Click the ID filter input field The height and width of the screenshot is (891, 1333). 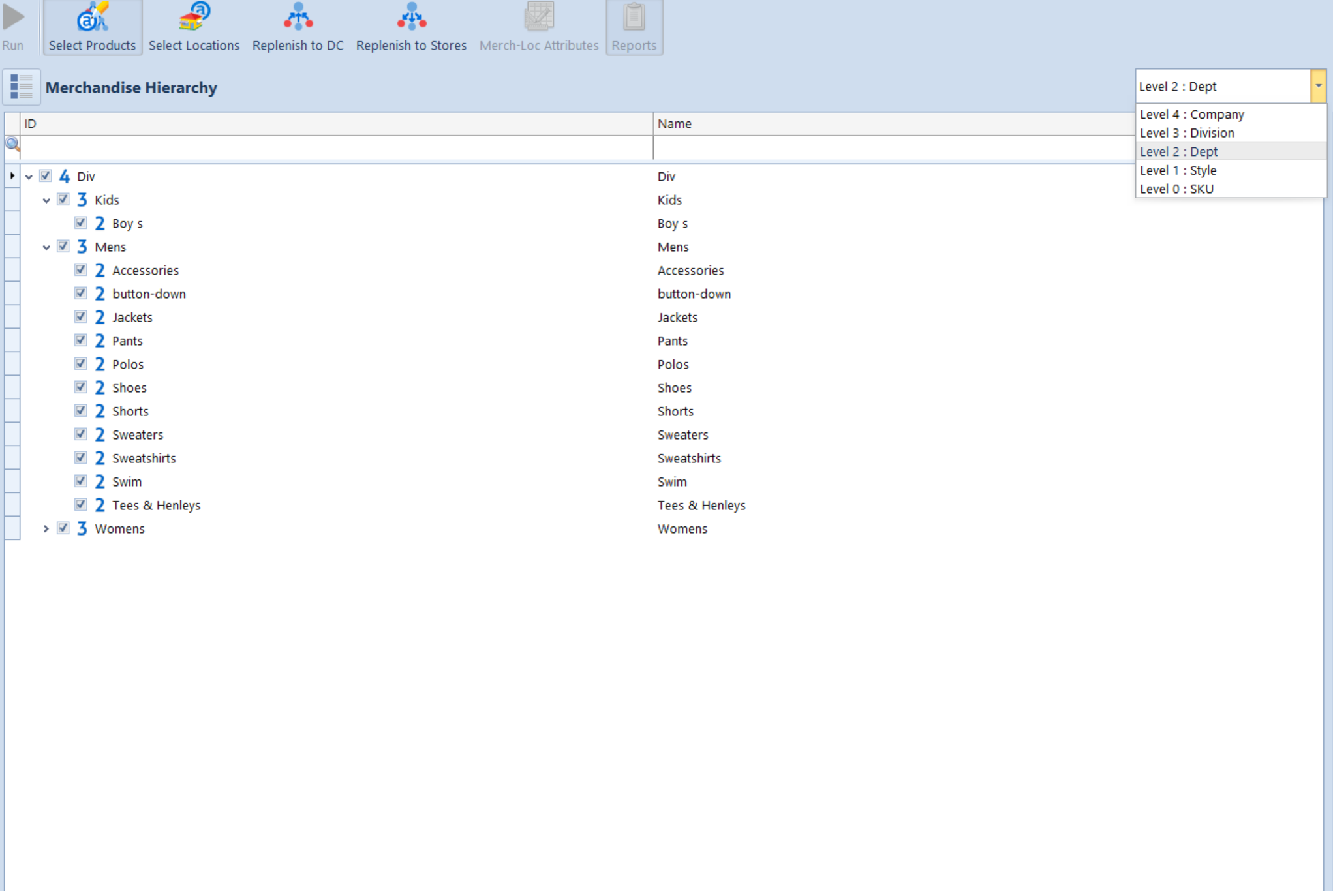pyautogui.click(x=336, y=147)
